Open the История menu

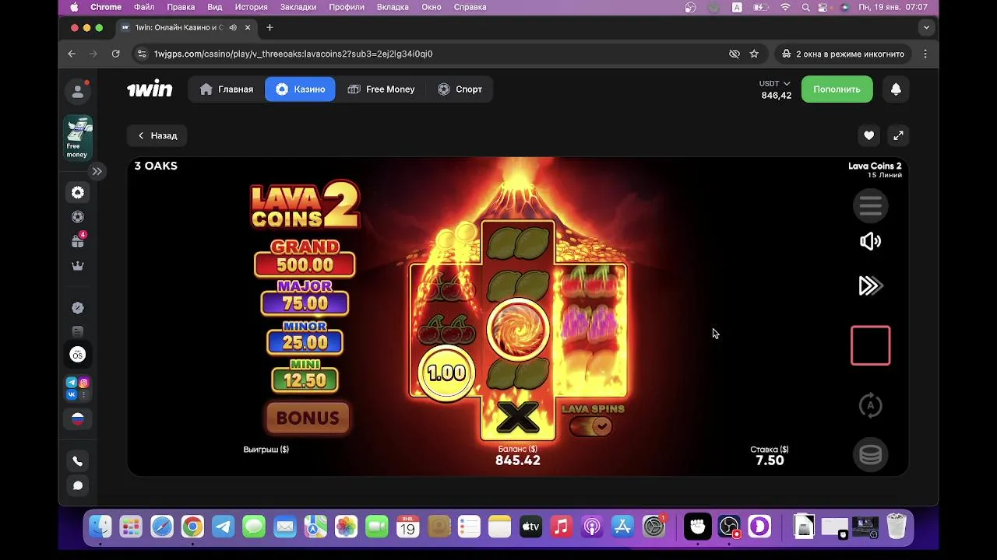click(252, 7)
